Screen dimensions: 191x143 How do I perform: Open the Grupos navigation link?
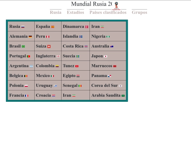[x=139, y=12]
